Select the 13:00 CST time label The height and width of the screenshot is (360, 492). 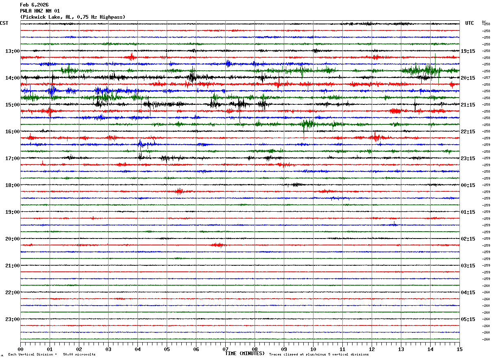coord(13,51)
